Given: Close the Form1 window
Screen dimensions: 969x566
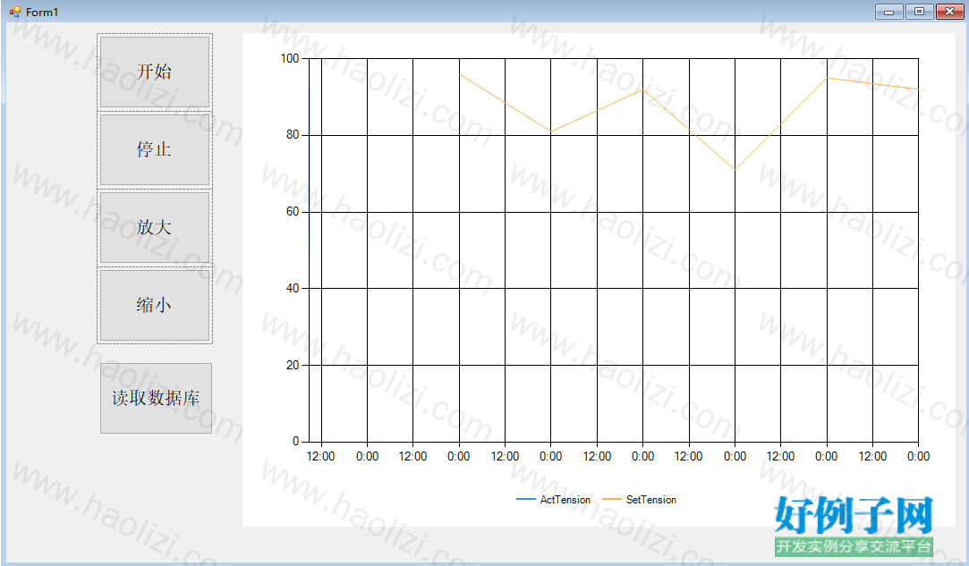Looking at the screenshot, I should point(950,12).
